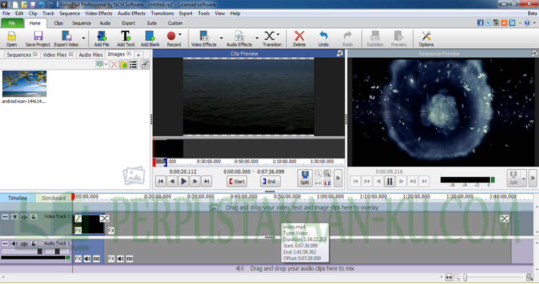Switch to the Storyboard tab

(53, 198)
